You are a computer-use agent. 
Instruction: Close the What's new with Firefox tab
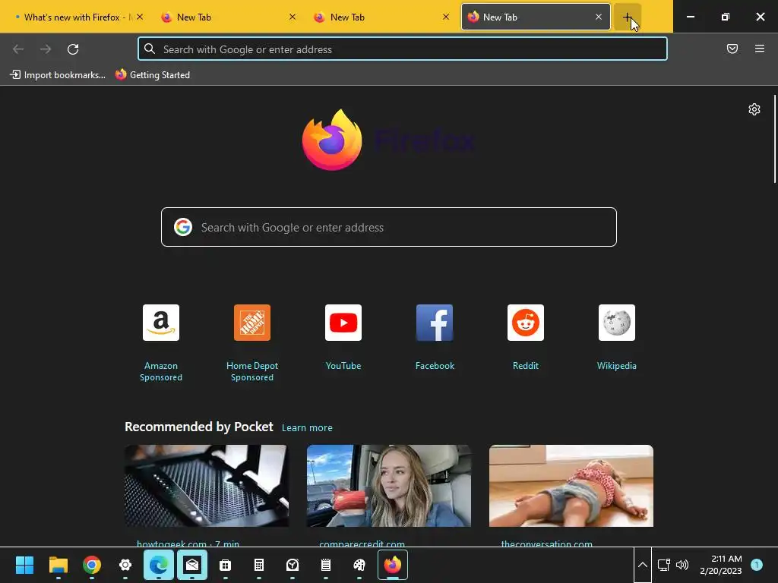tap(140, 17)
